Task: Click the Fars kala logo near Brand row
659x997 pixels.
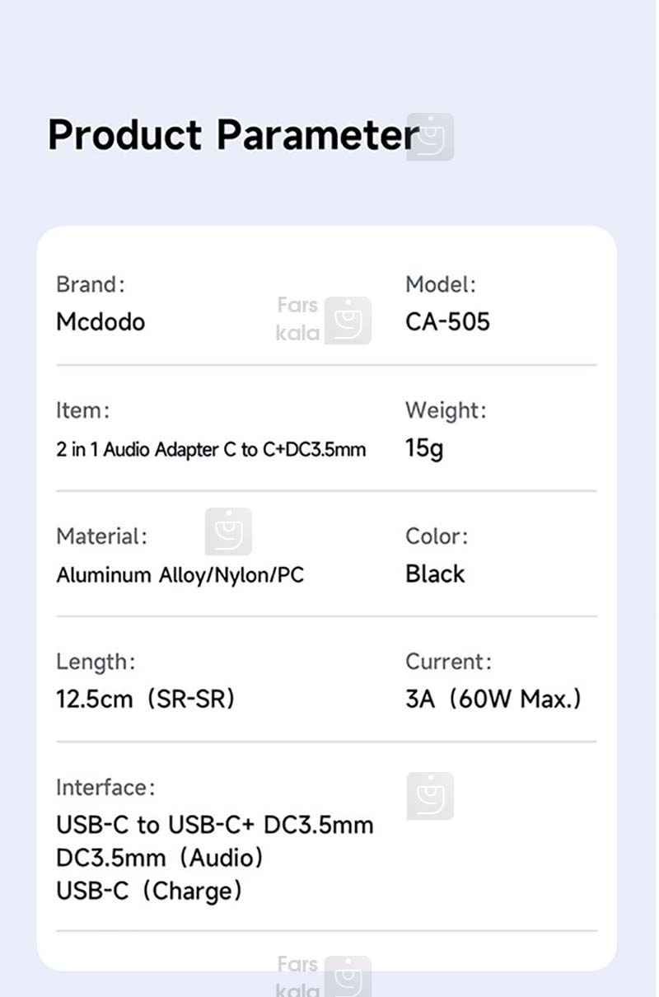Action: [324, 320]
